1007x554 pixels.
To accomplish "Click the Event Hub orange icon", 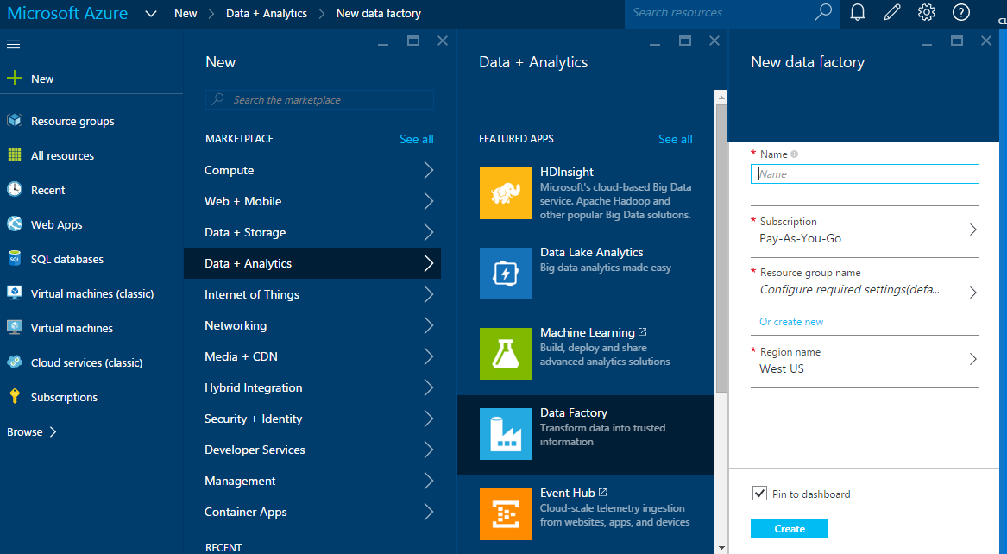I will (506, 514).
